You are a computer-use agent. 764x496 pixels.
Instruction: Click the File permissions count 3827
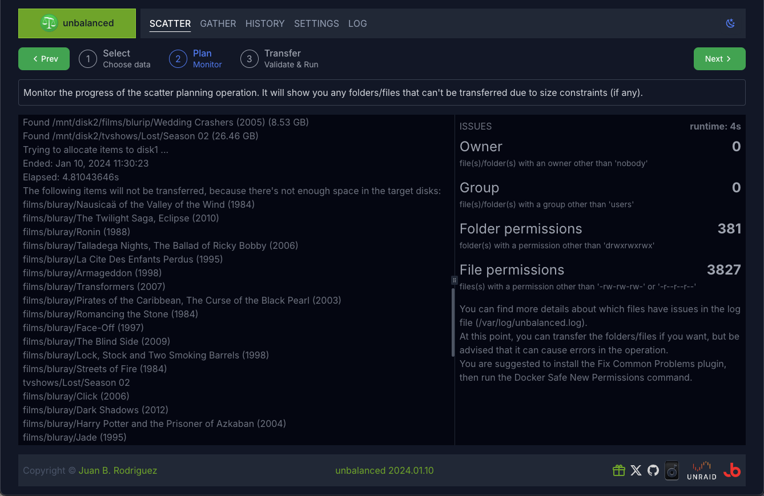pos(724,270)
